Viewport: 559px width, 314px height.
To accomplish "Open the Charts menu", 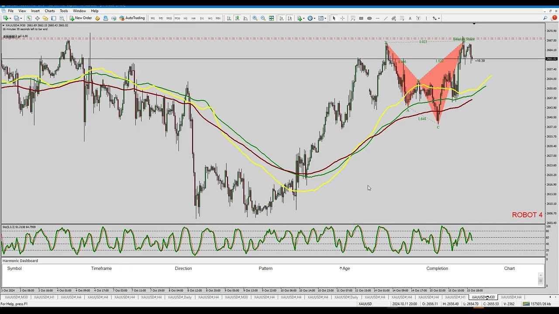I will coord(50,11).
